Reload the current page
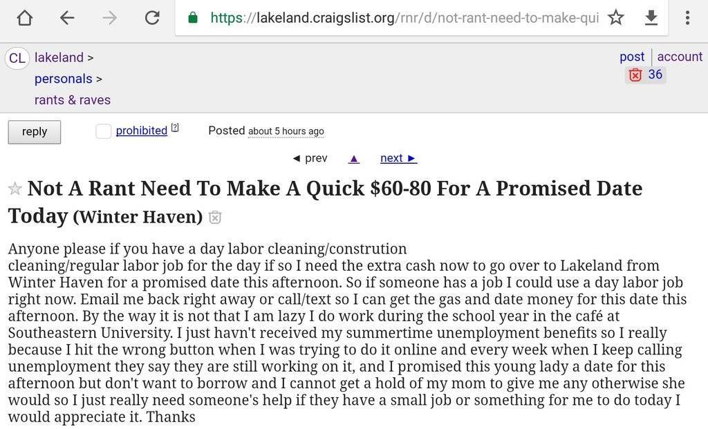The height and width of the screenshot is (429, 708). tap(152, 18)
